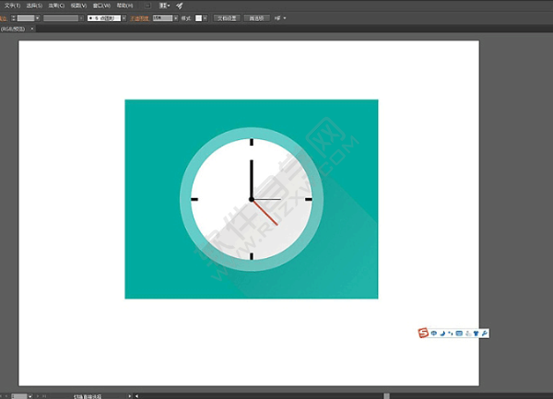Click the 首选项 (Preferences) button
Image resolution: width=553 pixels, height=399 pixels.
254,18
